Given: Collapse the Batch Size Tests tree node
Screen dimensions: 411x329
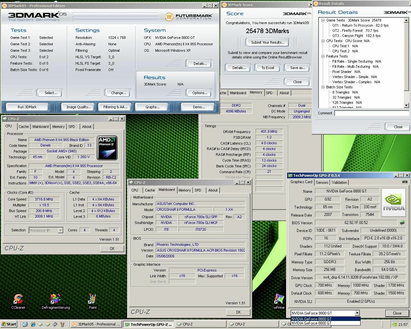Looking at the screenshot, I should tap(323, 87).
